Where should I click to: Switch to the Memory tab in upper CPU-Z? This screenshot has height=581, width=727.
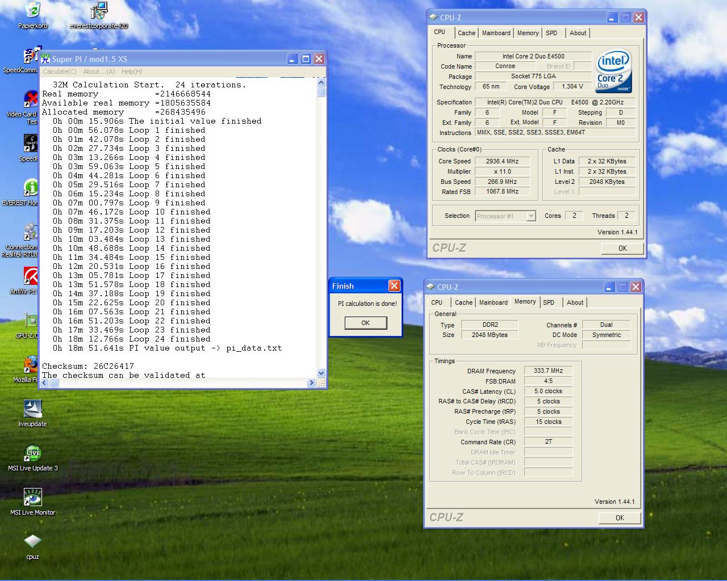tap(528, 33)
